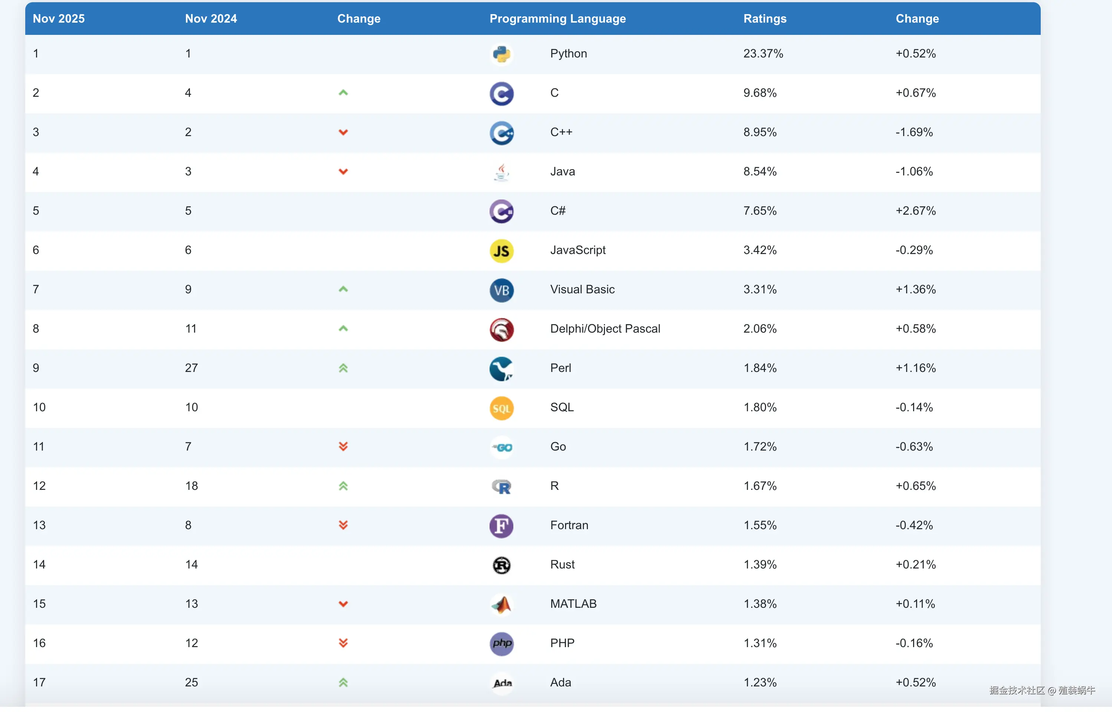Click the Delphi/Object Pascal helmet icon

[502, 330]
